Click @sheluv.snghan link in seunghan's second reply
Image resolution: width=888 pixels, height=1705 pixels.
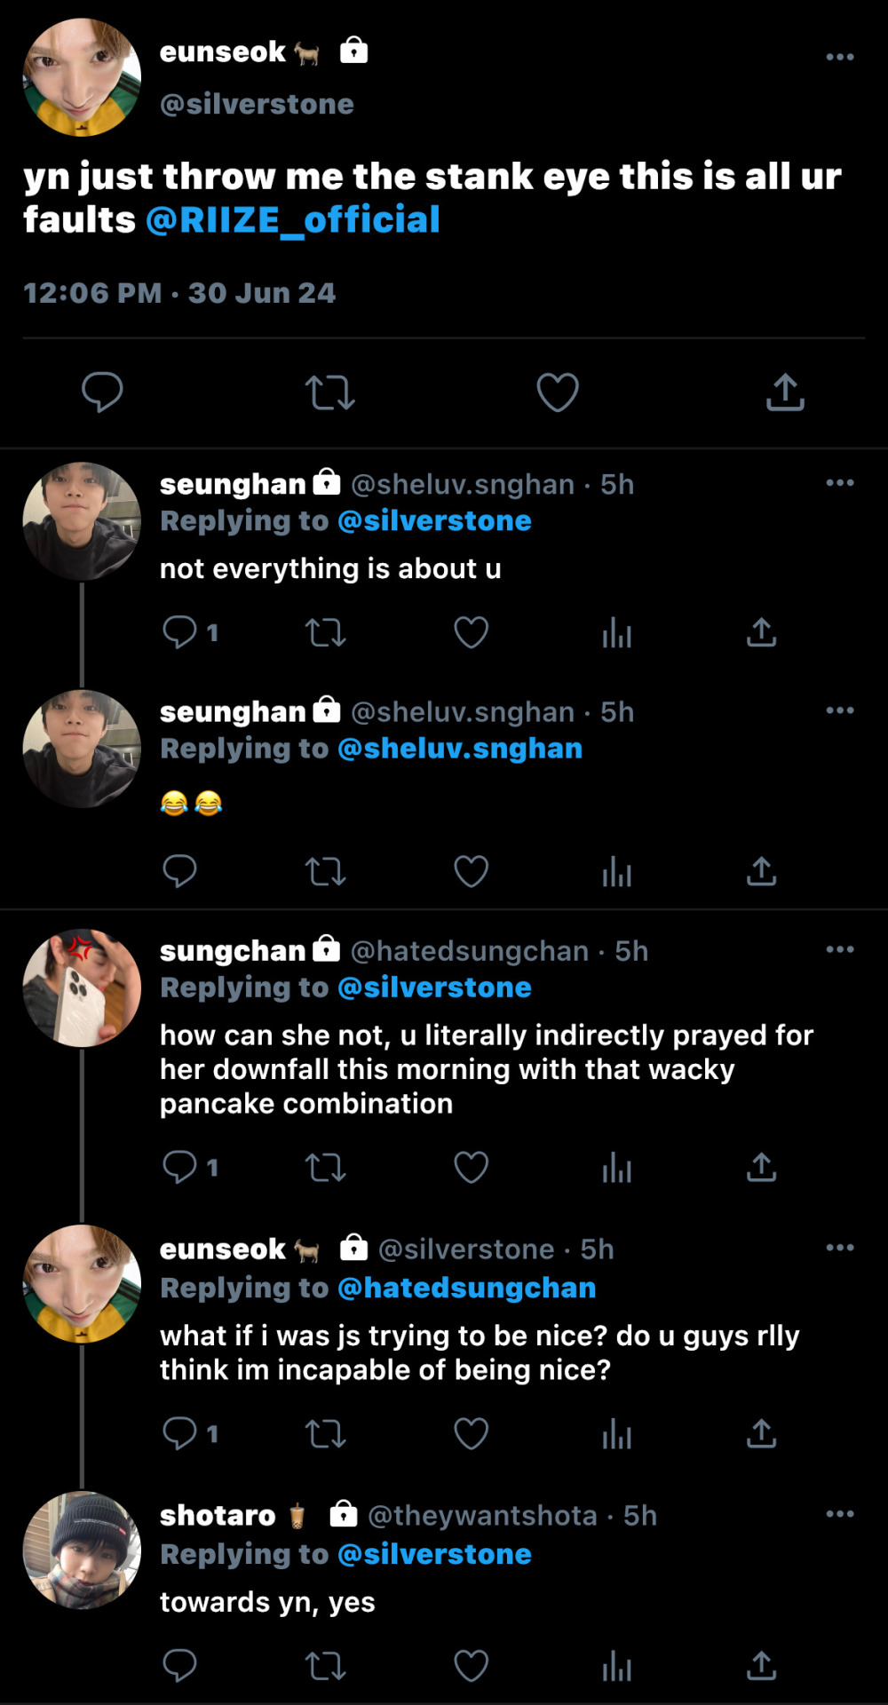tap(459, 749)
